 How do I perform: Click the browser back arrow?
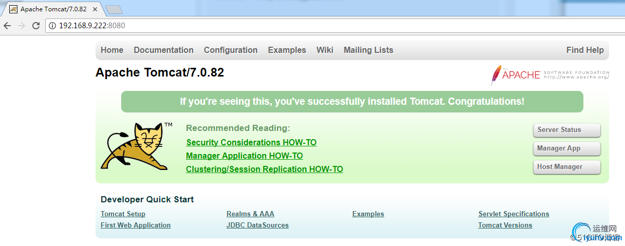tap(7, 26)
